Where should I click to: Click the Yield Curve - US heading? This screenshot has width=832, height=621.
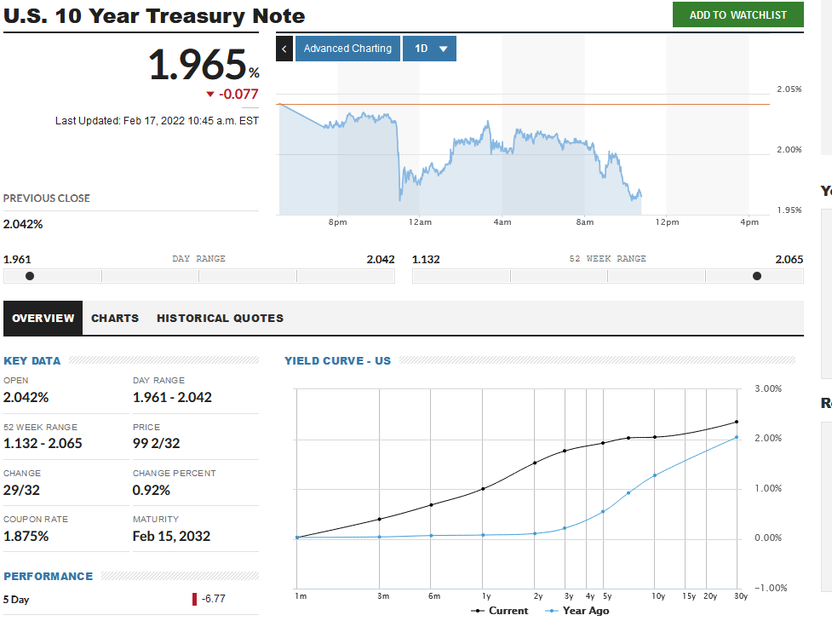337,361
